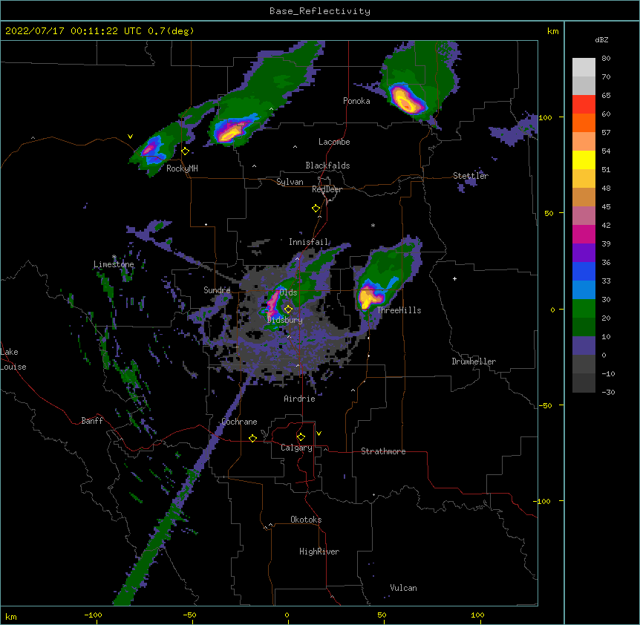This screenshot has height=625, width=640.
Task: Click the Innisfail city label
Action: tap(308, 242)
